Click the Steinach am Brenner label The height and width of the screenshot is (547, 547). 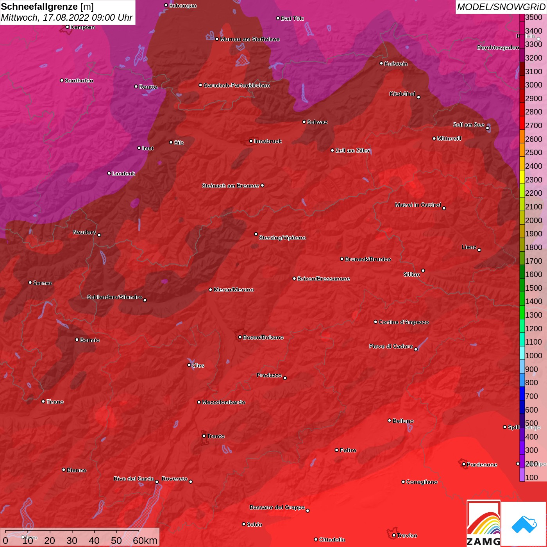[231, 186]
